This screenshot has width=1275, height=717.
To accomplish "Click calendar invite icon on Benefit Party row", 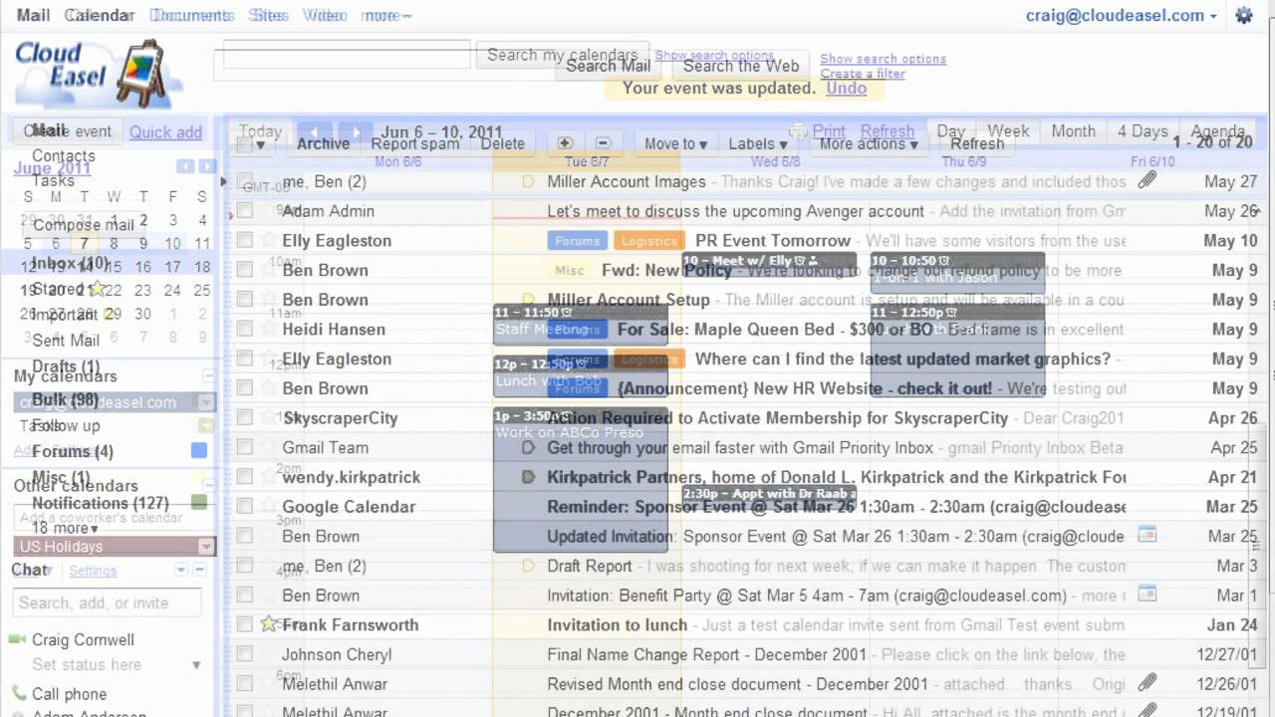I will [1147, 595].
